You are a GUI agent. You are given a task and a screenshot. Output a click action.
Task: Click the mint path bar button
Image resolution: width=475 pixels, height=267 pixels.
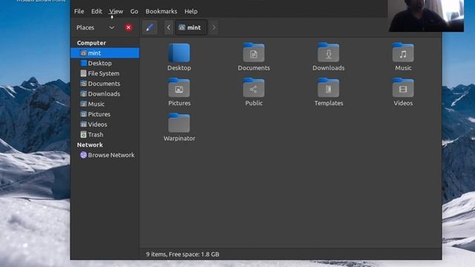191,27
